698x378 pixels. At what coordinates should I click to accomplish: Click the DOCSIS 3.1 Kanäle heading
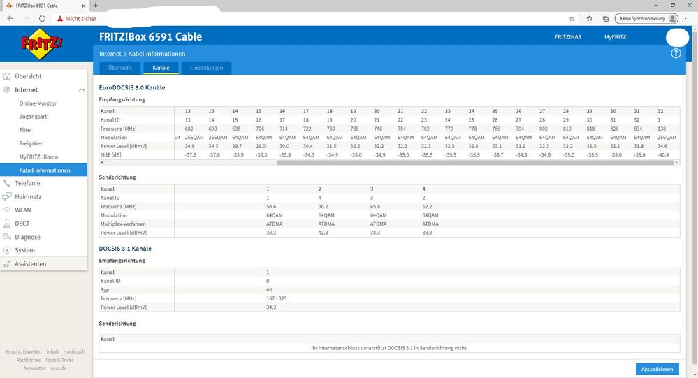click(125, 249)
